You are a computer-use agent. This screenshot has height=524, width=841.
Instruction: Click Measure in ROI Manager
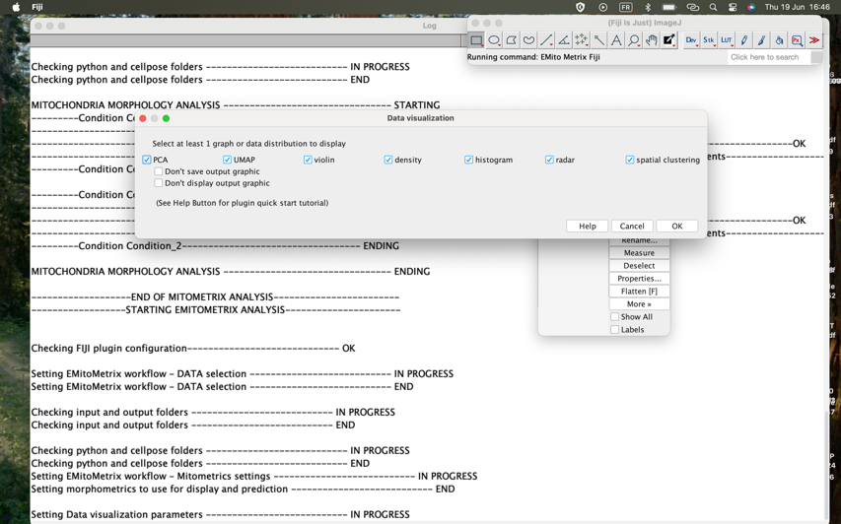[x=639, y=253]
